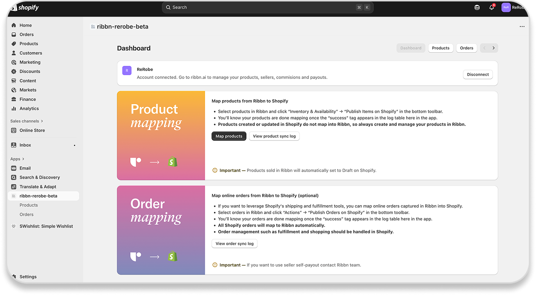The height and width of the screenshot is (295, 536).
Task: Click the Search & Discovery app icon
Action: (14, 177)
